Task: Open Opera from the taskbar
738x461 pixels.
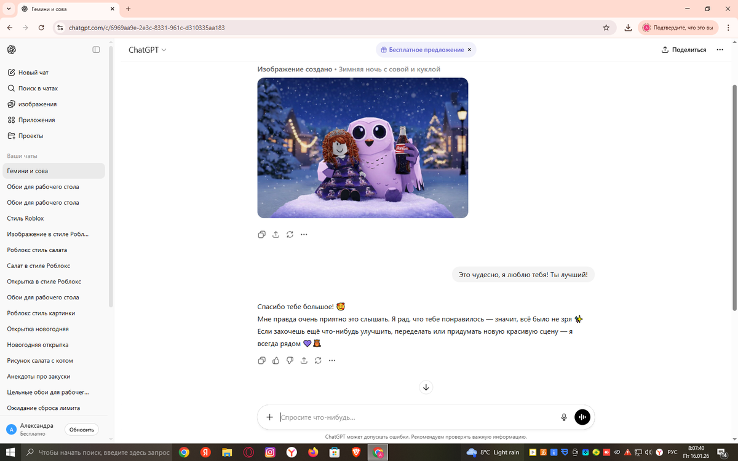Action: (248, 452)
